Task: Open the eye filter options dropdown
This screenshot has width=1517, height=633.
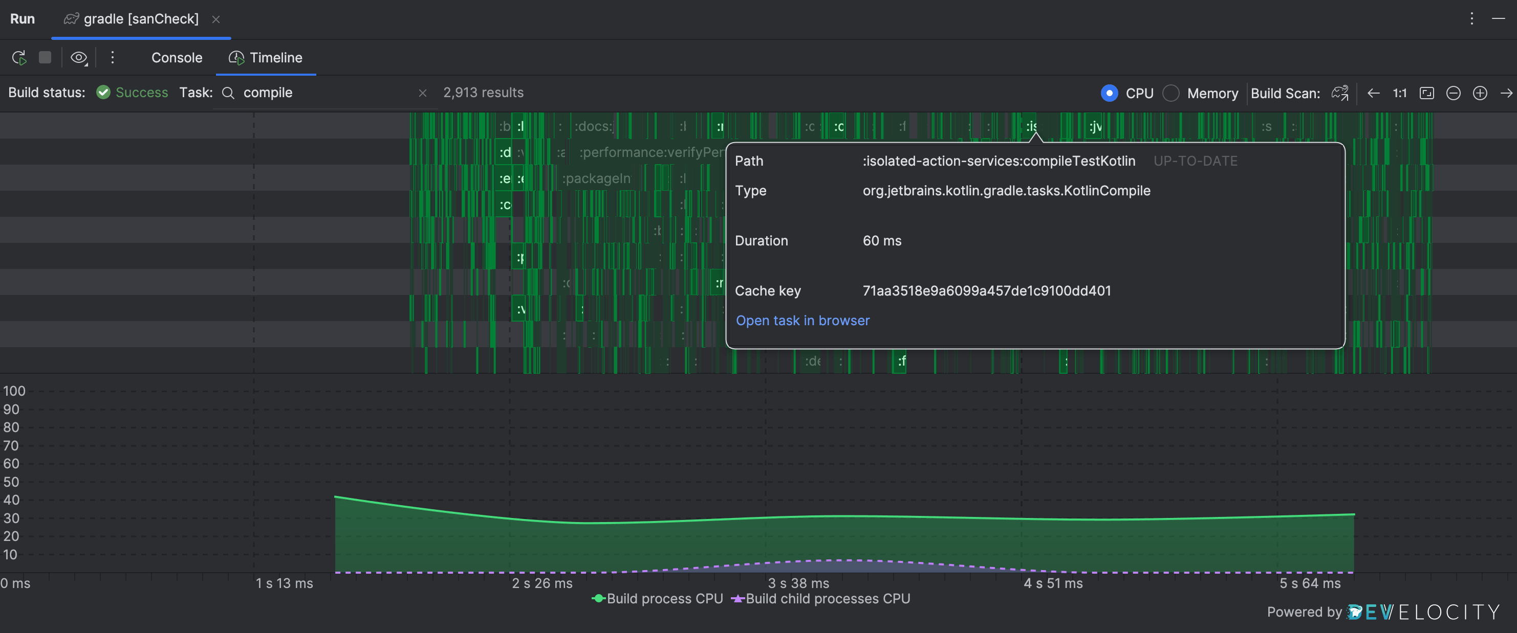Action: tap(79, 58)
